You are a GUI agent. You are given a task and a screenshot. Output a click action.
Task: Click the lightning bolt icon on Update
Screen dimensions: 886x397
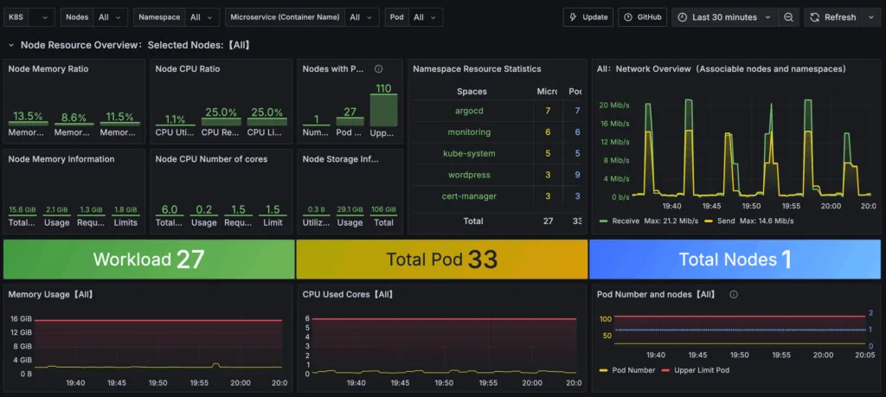click(x=573, y=17)
